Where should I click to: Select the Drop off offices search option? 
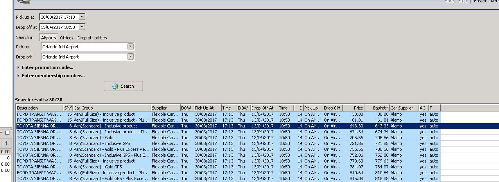[x=92, y=38]
